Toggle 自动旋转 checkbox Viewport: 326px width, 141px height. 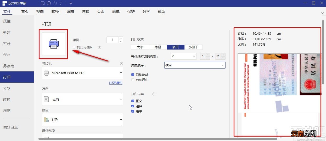coord(133,75)
